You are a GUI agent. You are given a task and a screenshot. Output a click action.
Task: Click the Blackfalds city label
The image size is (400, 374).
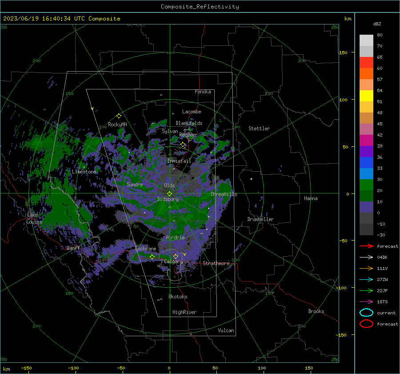pos(189,123)
